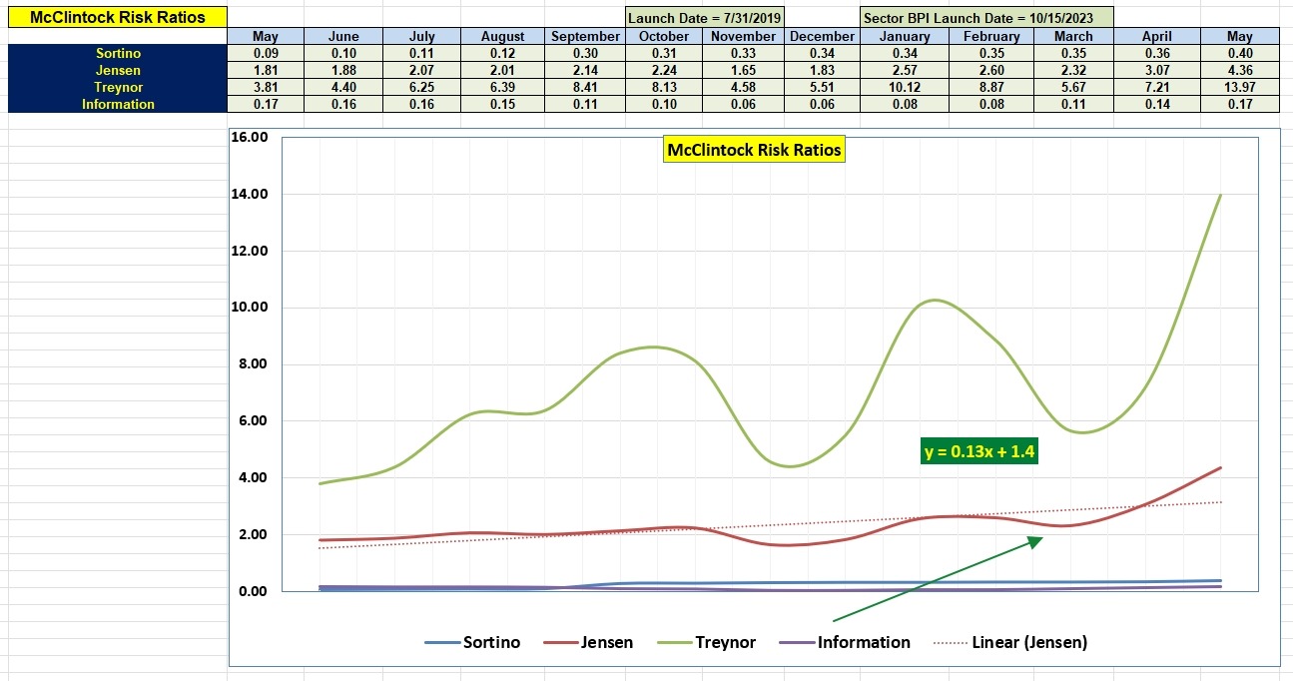Select the Information value 0.06 under December
The image size is (1293, 681).
coord(823,104)
